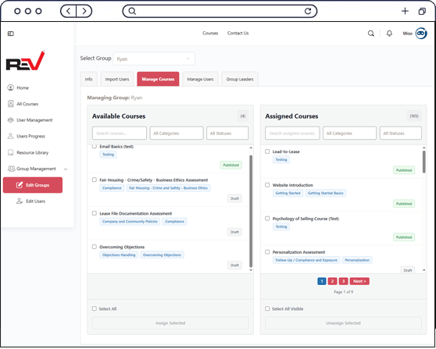Open the Select Group dropdown showing Ryan

coord(154,59)
